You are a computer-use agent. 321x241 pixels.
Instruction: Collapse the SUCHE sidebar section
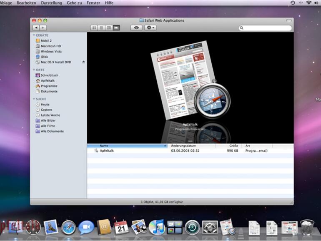[34, 99]
